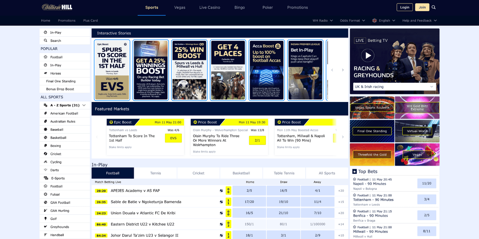Select 11/20 odds for Napoli top bet

427,184
